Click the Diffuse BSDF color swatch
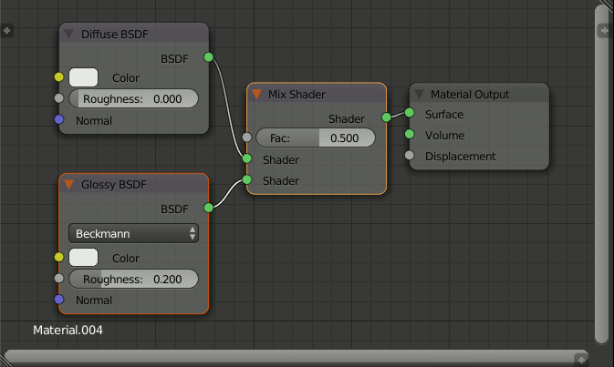 (x=84, y=78)
